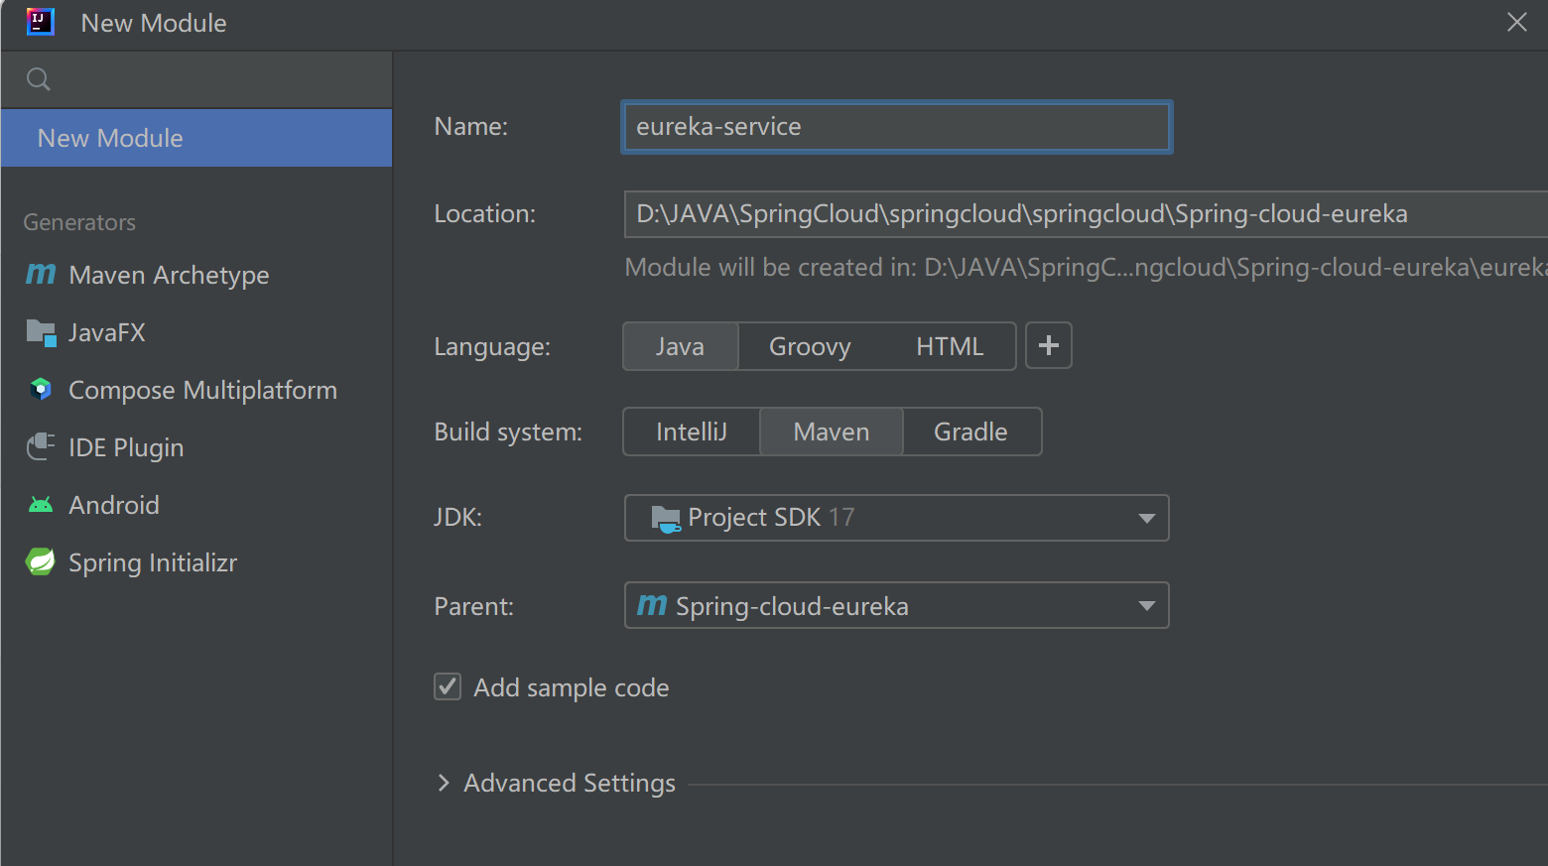Screen dimensions: 1548x866
Task: Select HTML as the language
Action: coord(950,346)
